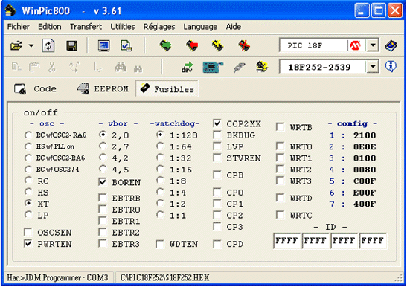
Task: Click the teal chip board icon
Action: (x=213, y=67)
